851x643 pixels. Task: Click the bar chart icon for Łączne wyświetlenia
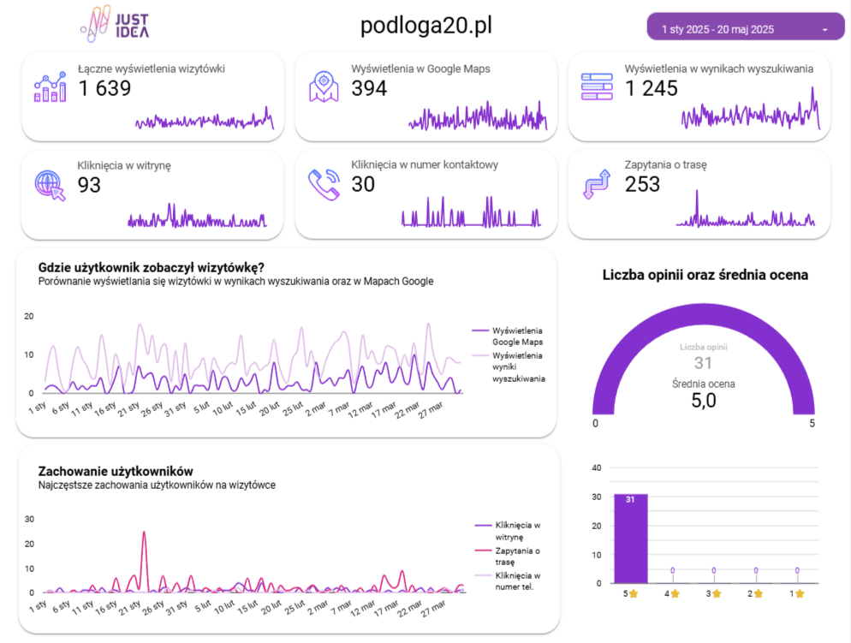click(50, 86)
